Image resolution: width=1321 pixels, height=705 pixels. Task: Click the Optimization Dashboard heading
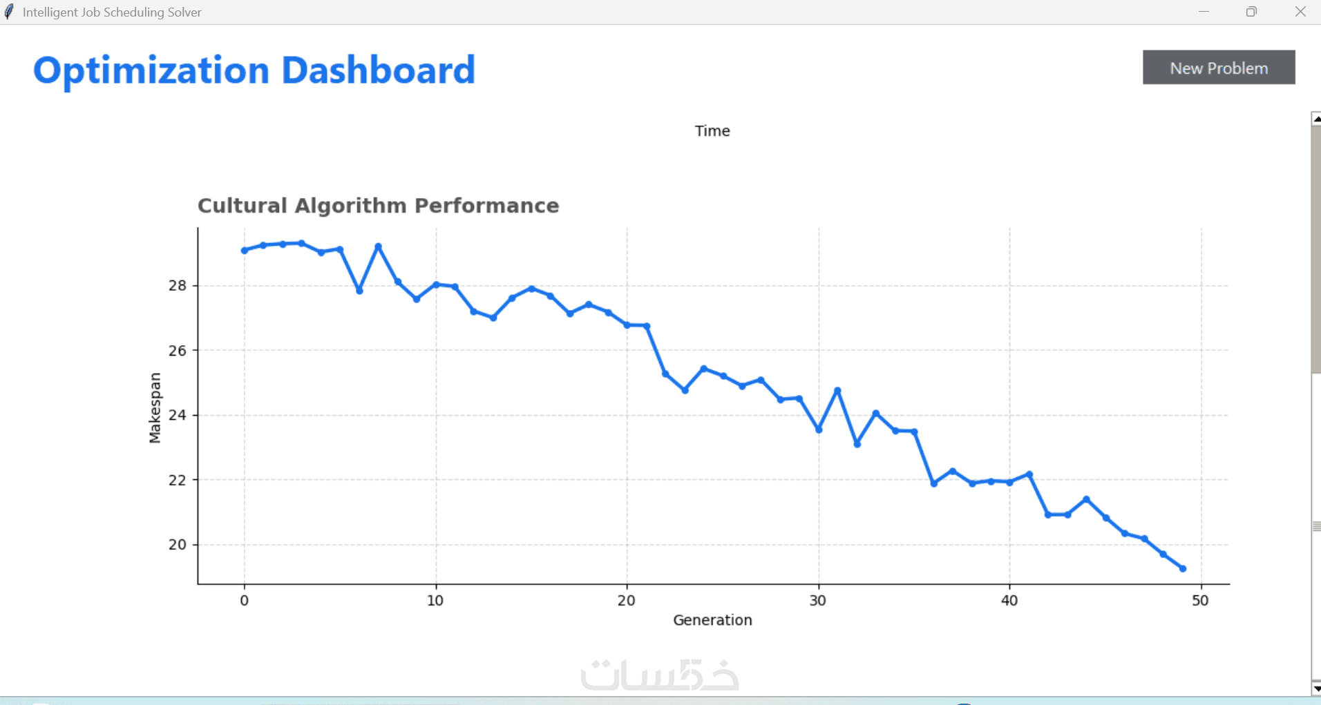click(254, 70)
